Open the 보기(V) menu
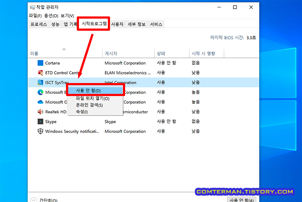This screenshot has width=302, height=202. click(67, 16)
